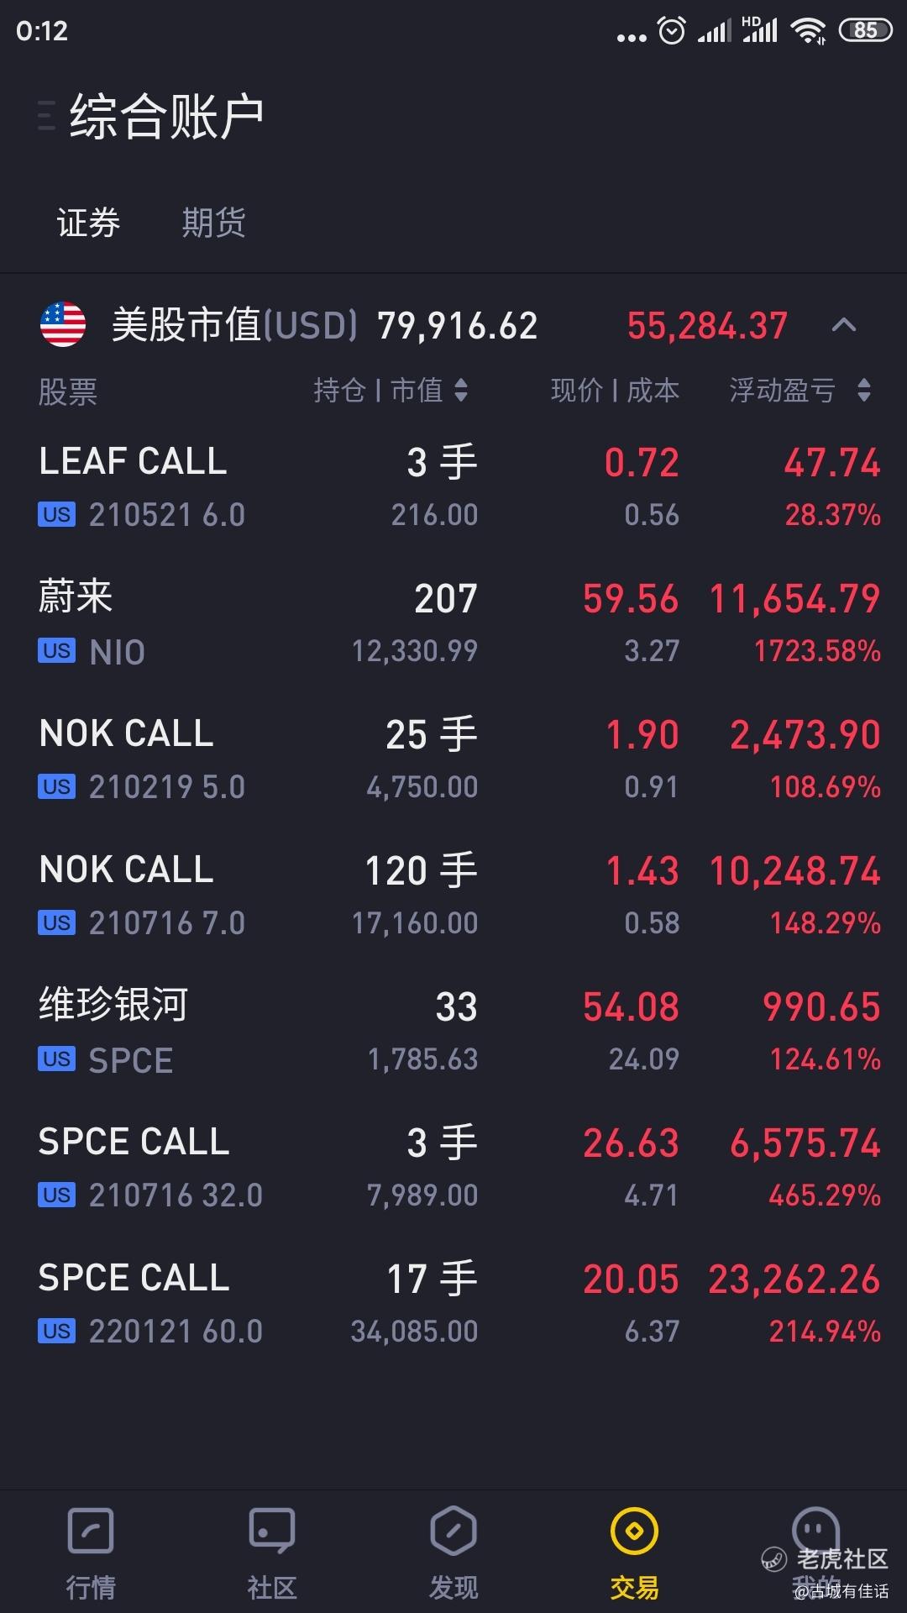Open the 蔚来 NIO position

coord(453,623)
